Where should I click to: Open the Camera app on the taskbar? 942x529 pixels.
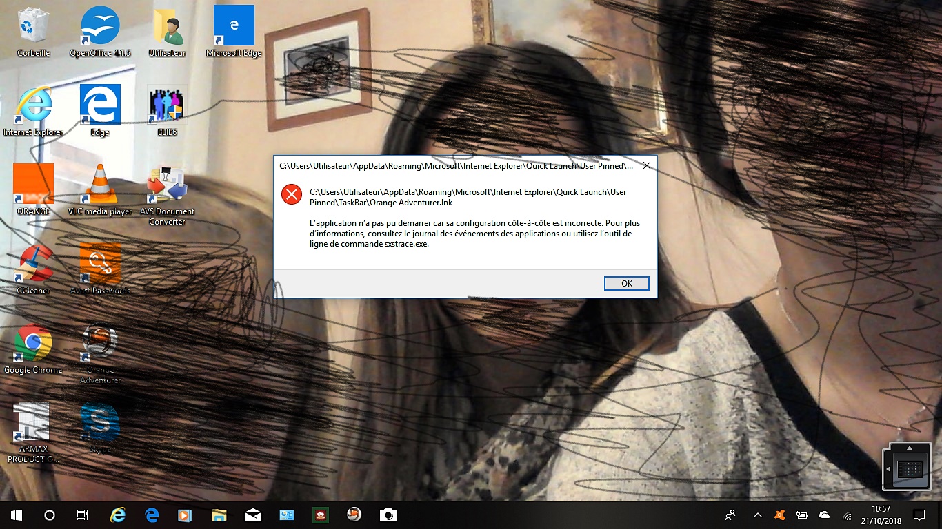[388, 515]
